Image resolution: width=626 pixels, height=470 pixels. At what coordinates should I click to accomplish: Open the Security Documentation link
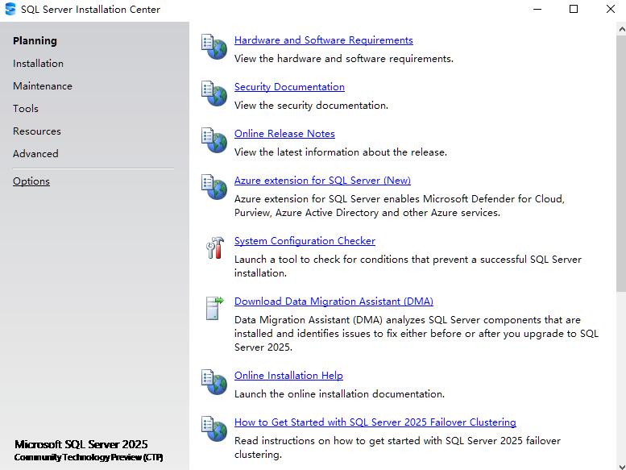(x=289, y=87)
